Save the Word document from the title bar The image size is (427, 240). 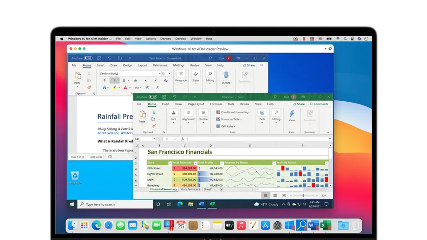pyautogui.click(x=99, y=58)
